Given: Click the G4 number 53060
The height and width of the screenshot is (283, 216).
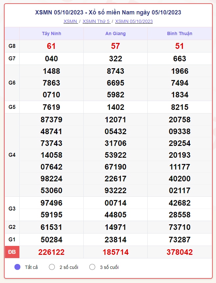Looking at the screenshot, I should point(52,191).
